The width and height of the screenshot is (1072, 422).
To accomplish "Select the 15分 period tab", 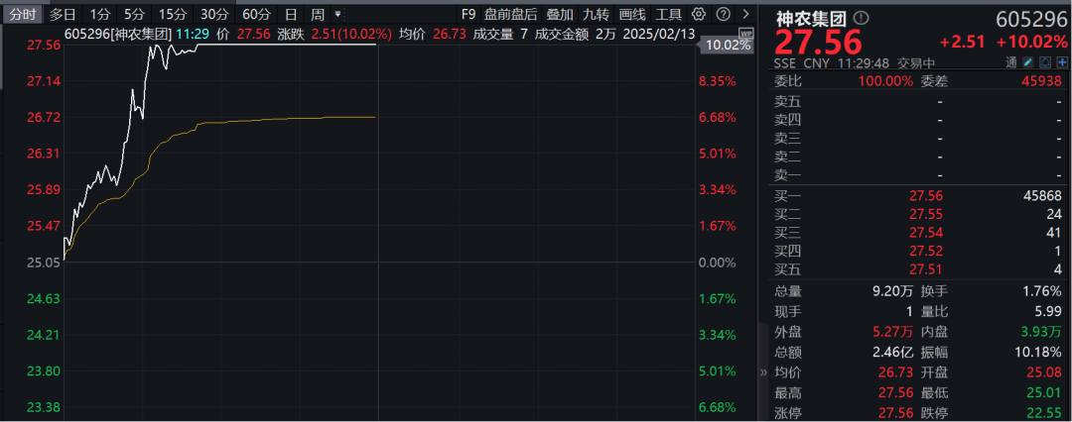I will (172, 14).
